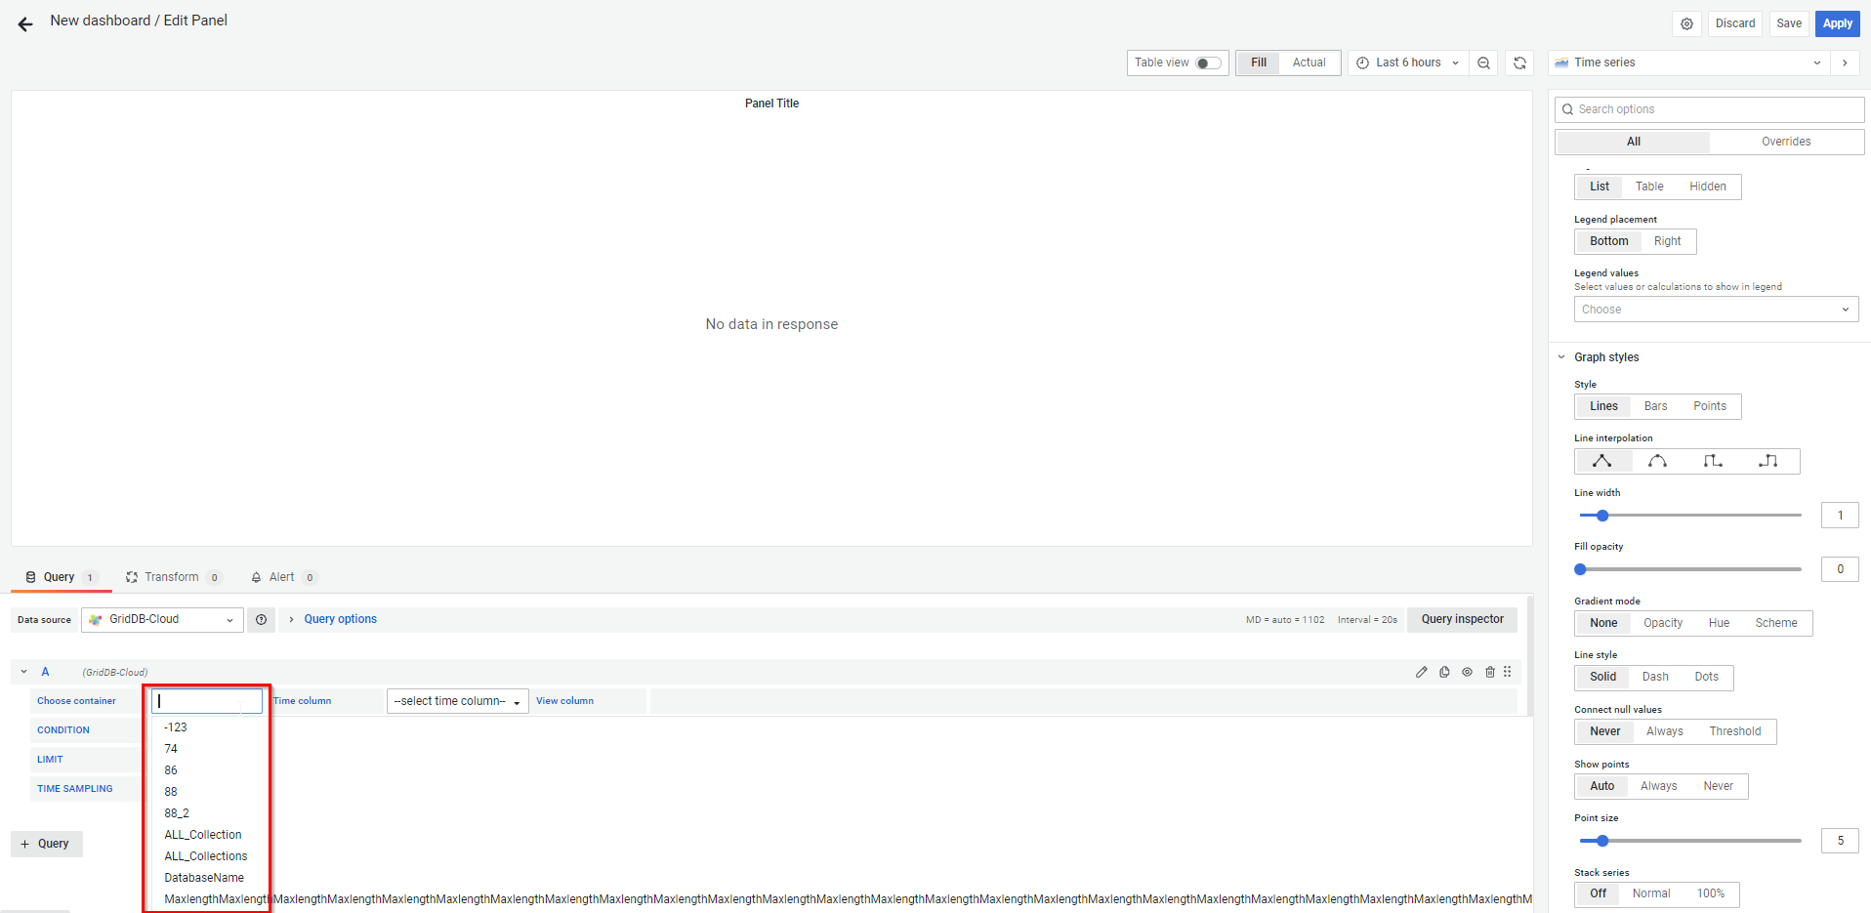1871x913 pixels.
Task: Select smooth curve line interpolation
Action: click(x=1657, y=461)
